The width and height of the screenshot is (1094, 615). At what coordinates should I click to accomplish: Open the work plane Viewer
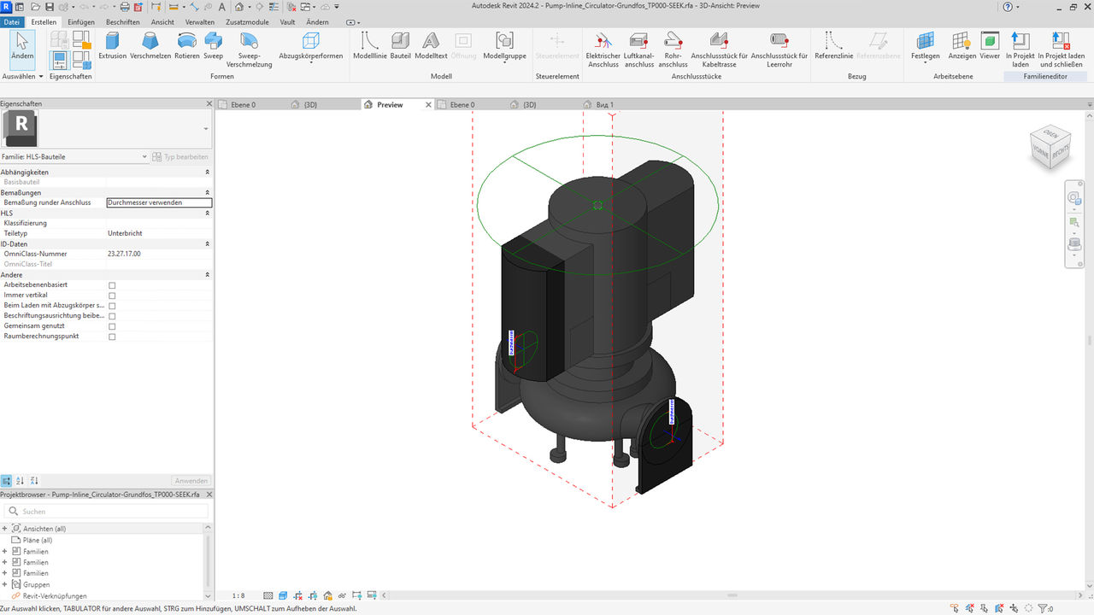[990, 46]
